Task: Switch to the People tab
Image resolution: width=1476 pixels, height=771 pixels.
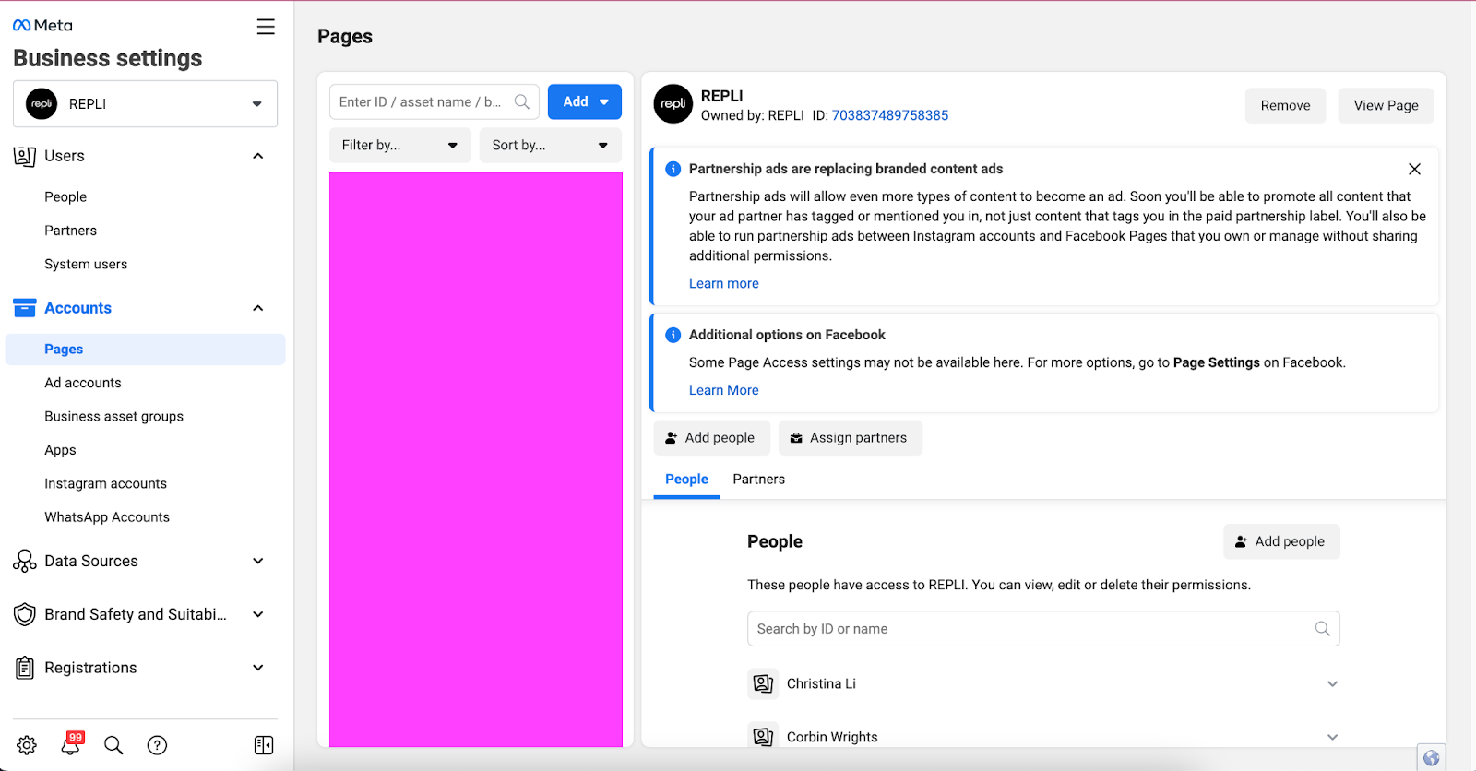Action: (686, 480)
